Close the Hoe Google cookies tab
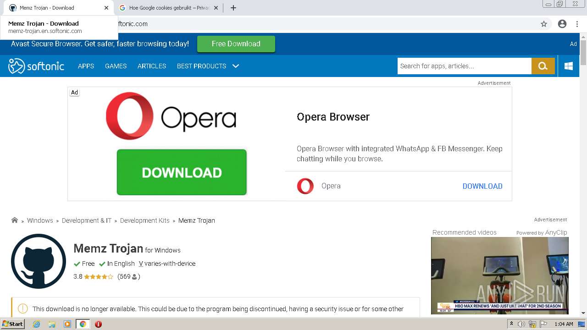This screenshot has height=330, width=587. [216, 8]
